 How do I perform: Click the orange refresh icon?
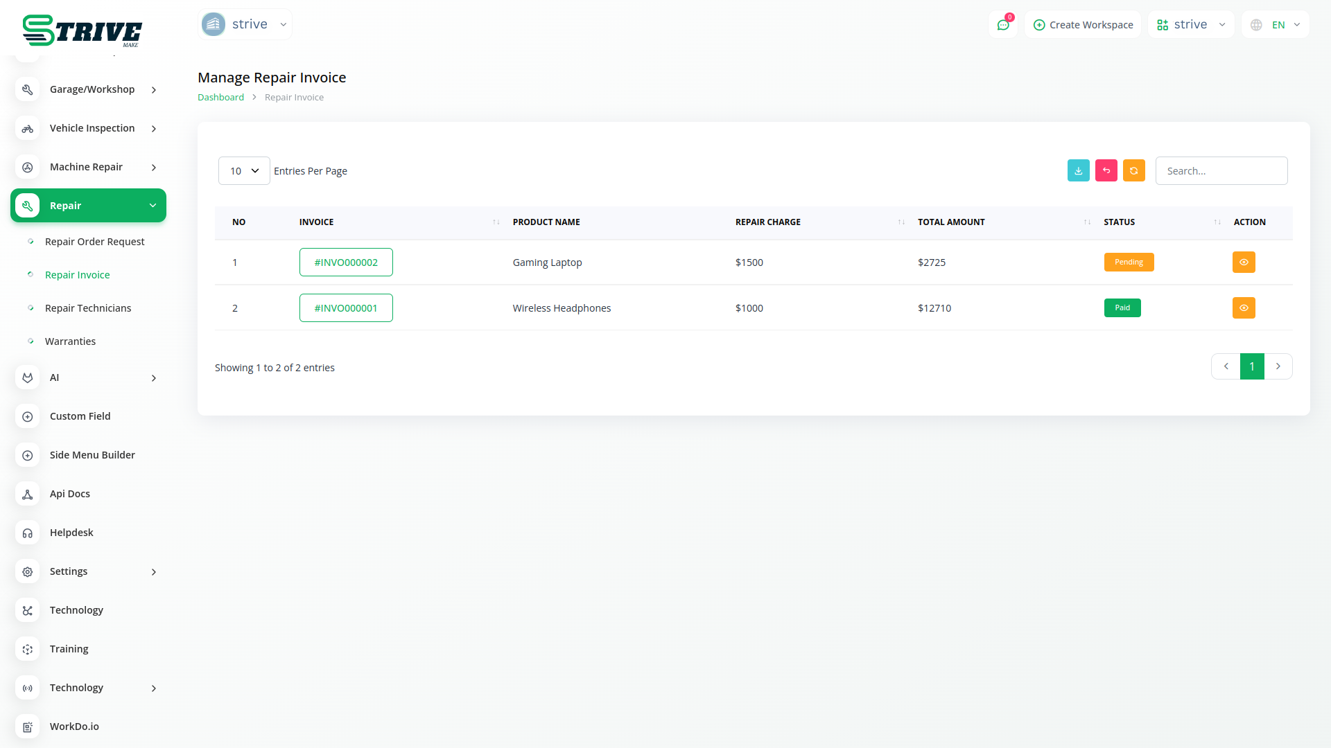coord(1133,170)
